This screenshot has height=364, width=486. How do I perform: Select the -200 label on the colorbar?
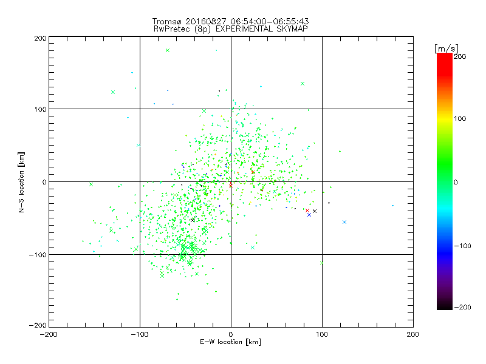coord(462,307)
